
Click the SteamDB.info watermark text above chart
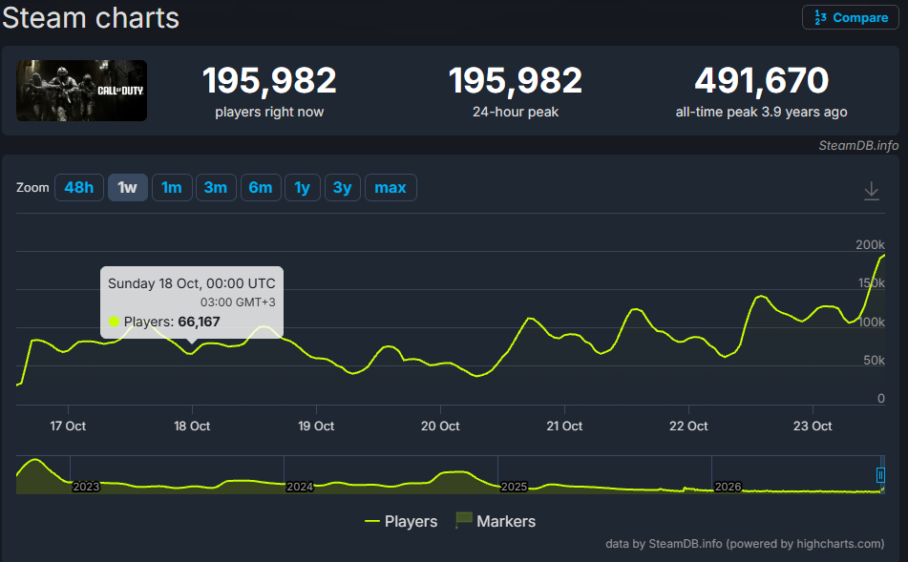[858, 145]
